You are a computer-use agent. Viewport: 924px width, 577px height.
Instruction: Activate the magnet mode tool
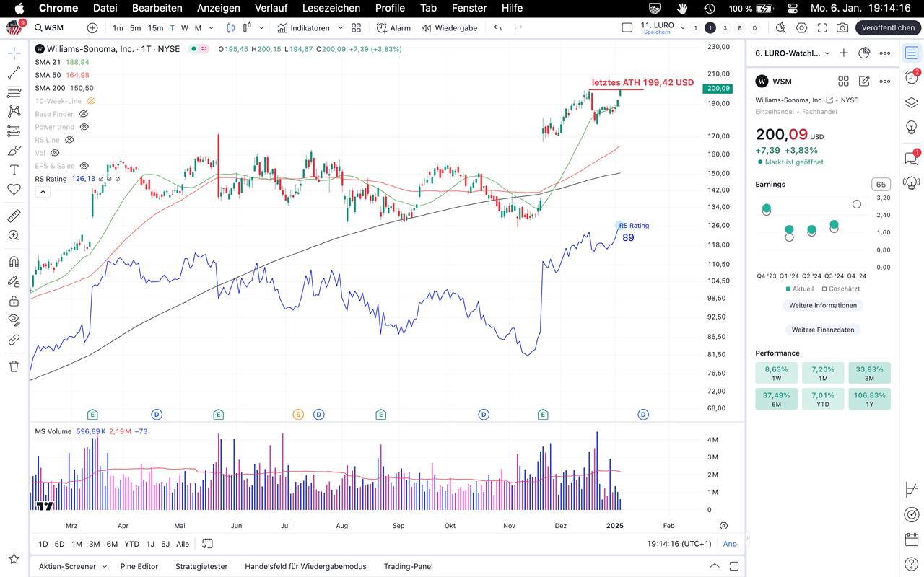click(x=14, y=262)
